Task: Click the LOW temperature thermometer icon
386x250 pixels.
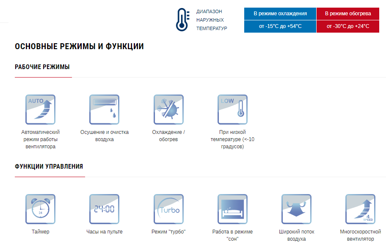Action: [232, 109]
